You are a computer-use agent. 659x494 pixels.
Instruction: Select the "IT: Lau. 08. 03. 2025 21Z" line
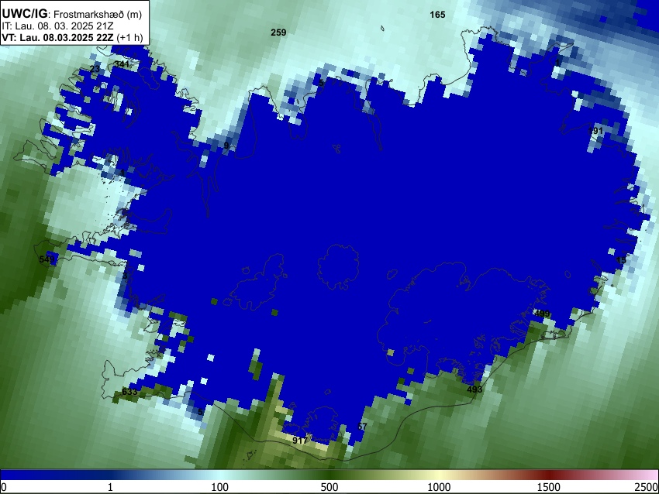(x=57, y=26)
